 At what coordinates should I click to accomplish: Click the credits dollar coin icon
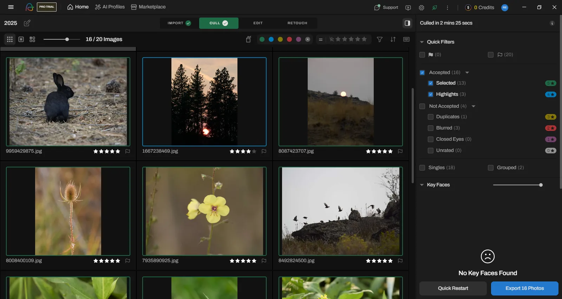pyautogui.click(x=468, y=7)
